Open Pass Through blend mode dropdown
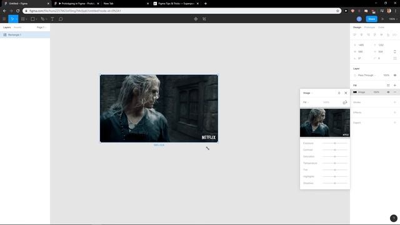 [367, 75]
